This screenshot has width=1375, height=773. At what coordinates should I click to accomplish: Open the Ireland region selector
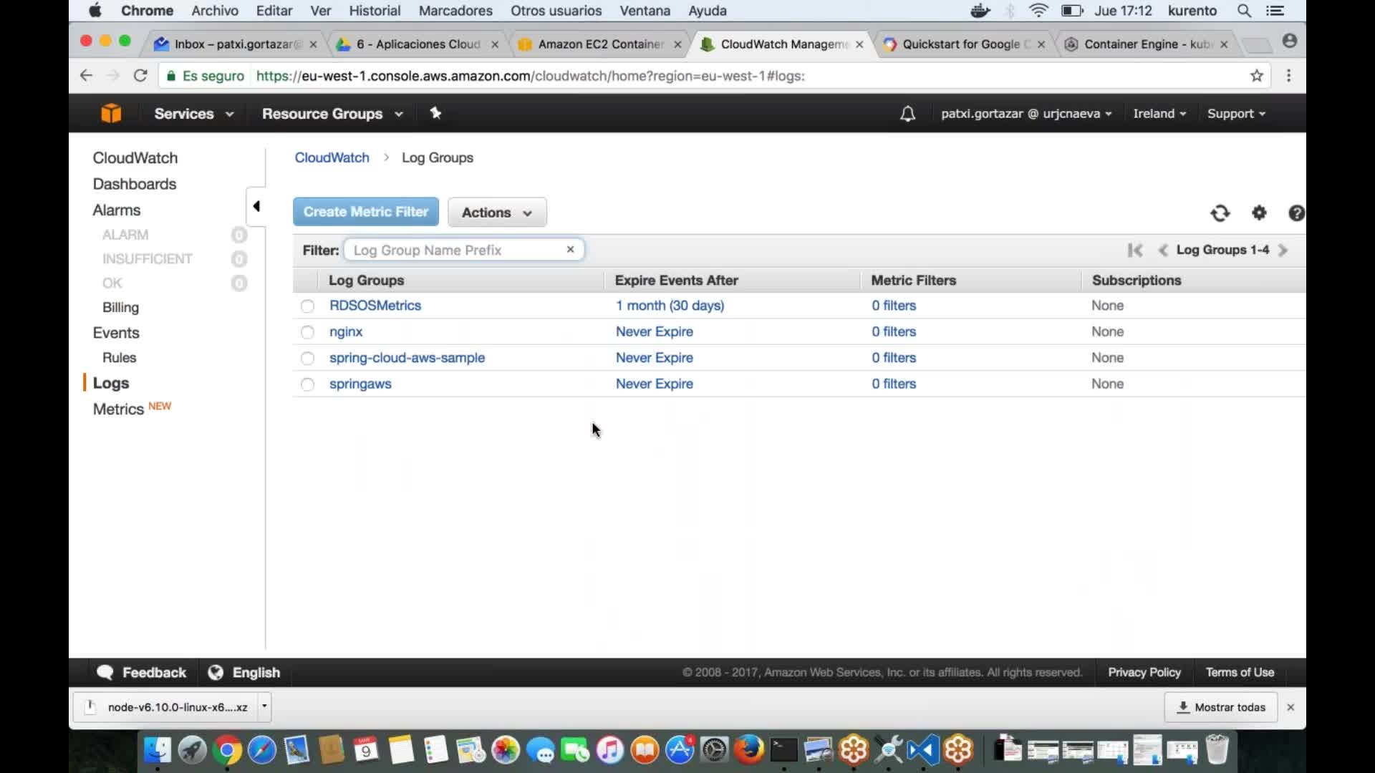click(1159, 113)
